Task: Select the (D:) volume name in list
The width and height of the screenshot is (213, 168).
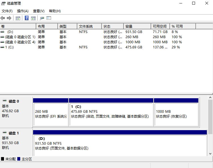Action: coord(10,32)
